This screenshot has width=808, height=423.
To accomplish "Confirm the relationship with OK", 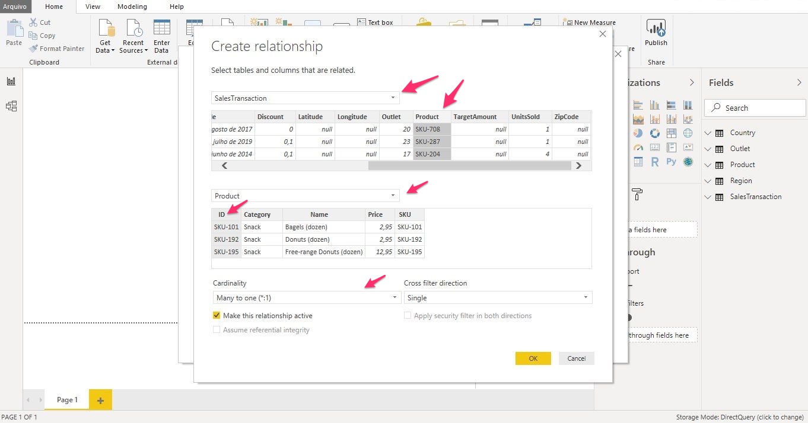I will coord(533,358).
